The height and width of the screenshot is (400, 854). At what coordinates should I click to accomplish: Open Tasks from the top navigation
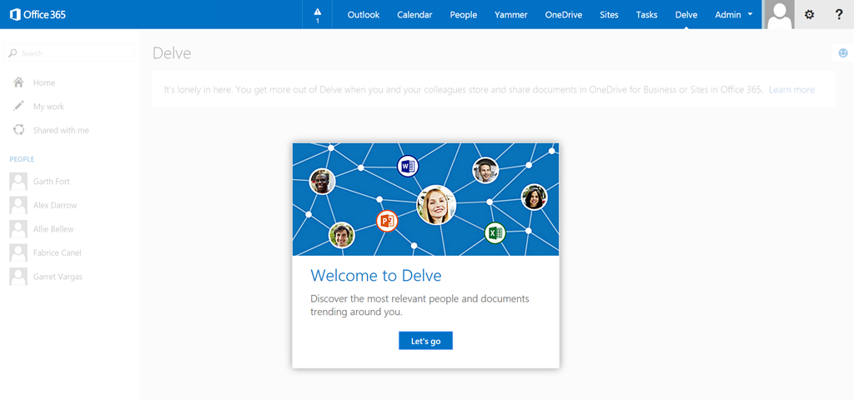tap(646, 15)
